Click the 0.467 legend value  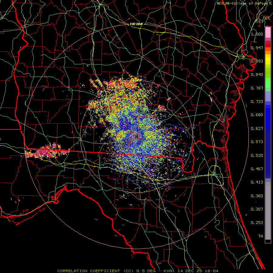[257, 169]
